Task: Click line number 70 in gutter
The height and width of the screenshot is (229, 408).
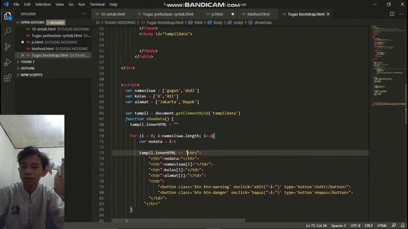Action: click(101, 135)
